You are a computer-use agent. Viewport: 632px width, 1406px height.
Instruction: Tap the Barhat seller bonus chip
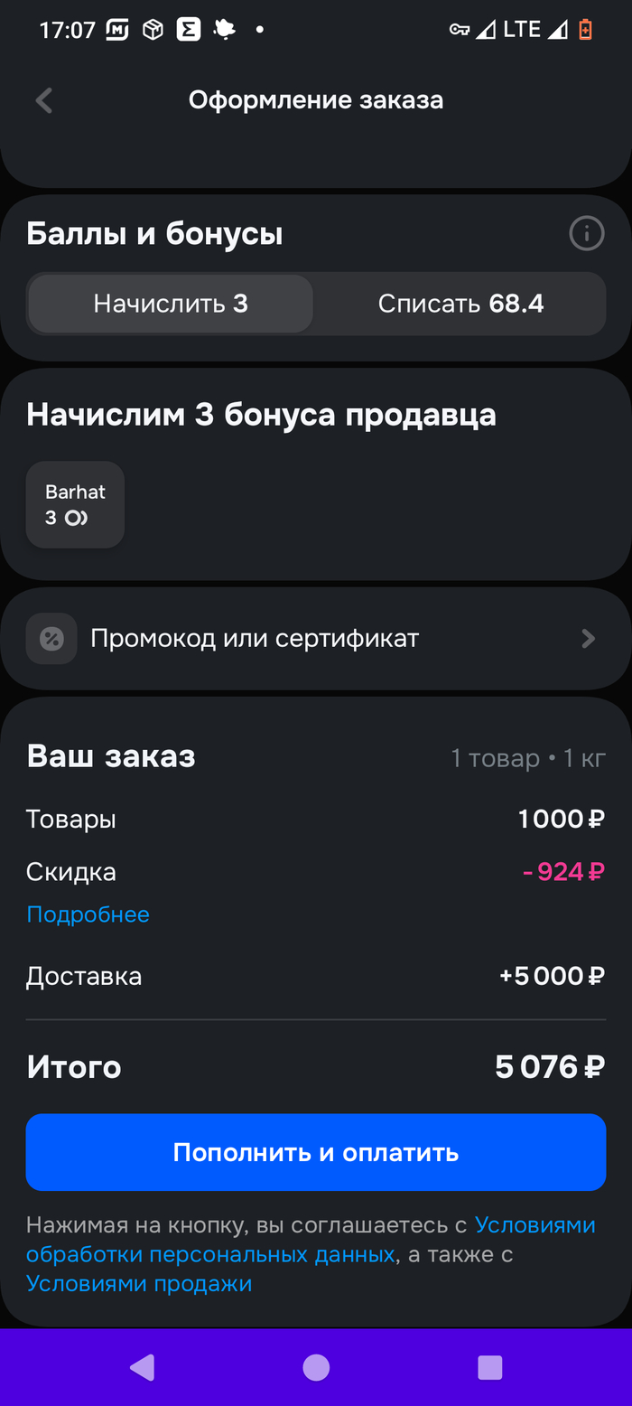(75, 505)
